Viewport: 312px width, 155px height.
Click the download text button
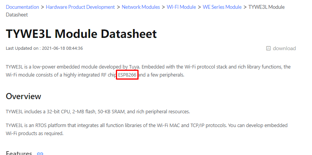[284, 48]
